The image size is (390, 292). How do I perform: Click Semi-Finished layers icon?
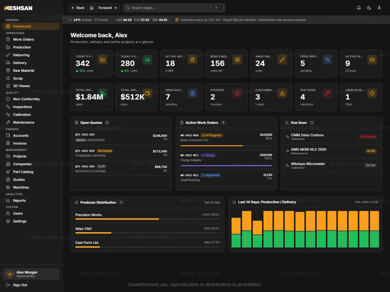237,60
